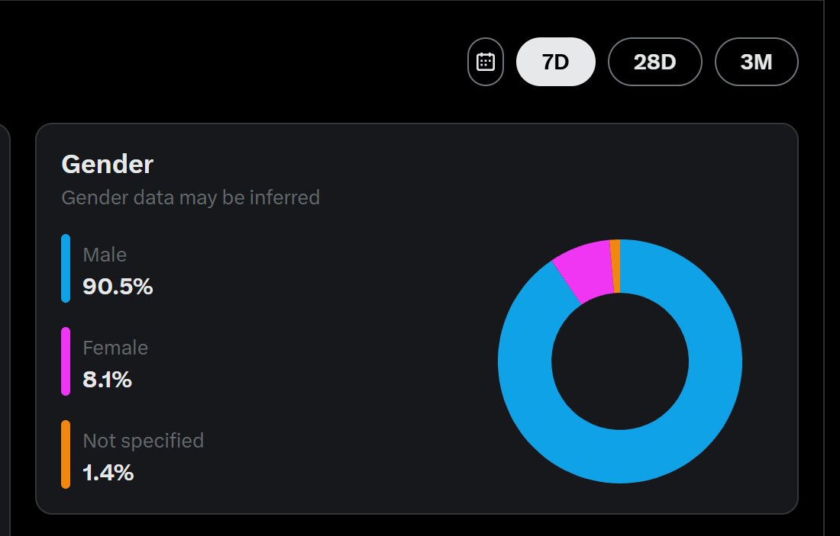Switch to the 28D time range

click(654, 62)
